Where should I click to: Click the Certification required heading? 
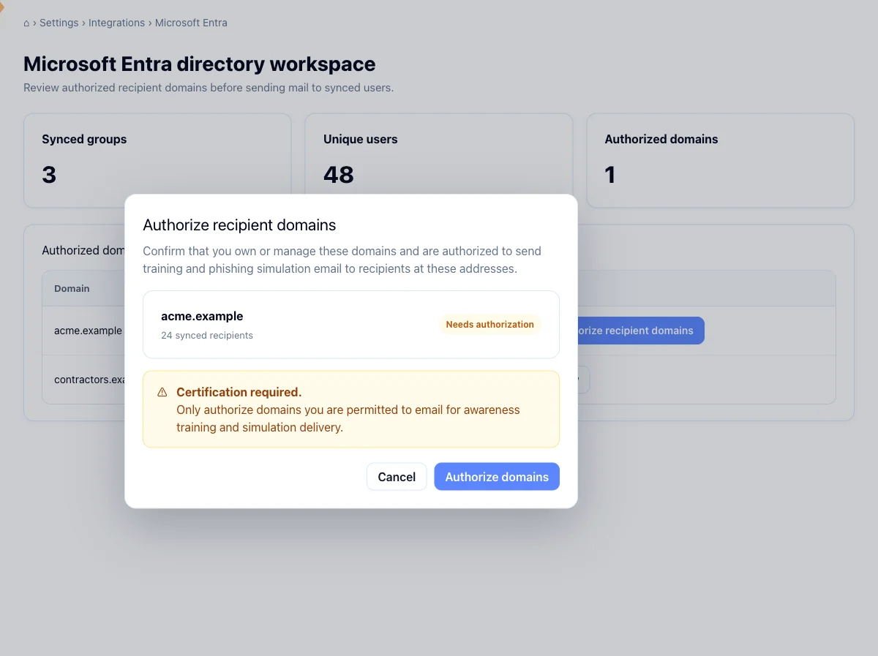click(239, 392)
